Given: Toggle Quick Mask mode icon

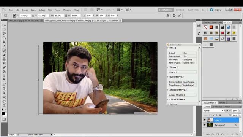Looking at the screenshot, I should (4, 119).
